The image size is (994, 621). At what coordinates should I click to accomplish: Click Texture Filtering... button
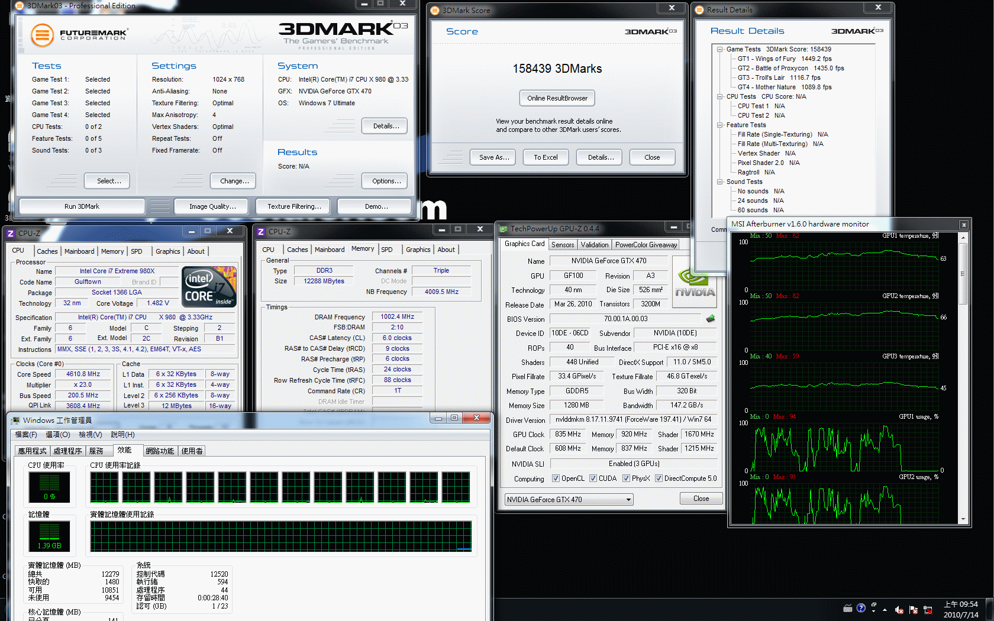coord(294,206)
